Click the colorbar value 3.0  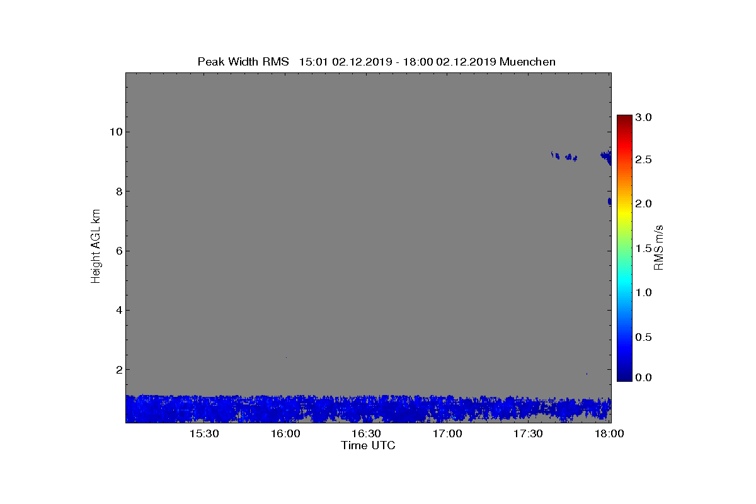click(643, 117)
